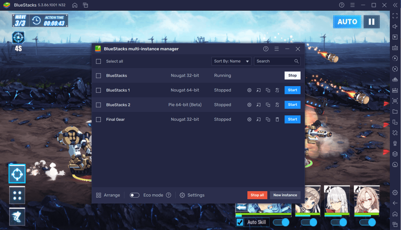Open Eco mode help question mark
Screen dimensions: 401x230
tap(168, 195)
